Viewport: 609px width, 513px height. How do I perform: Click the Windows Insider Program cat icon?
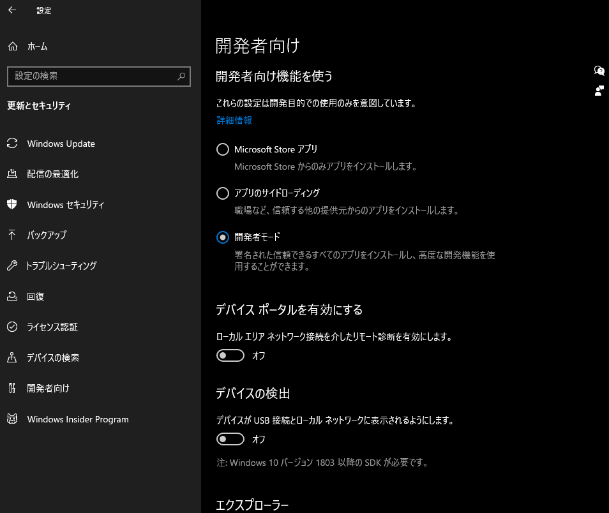12,419
